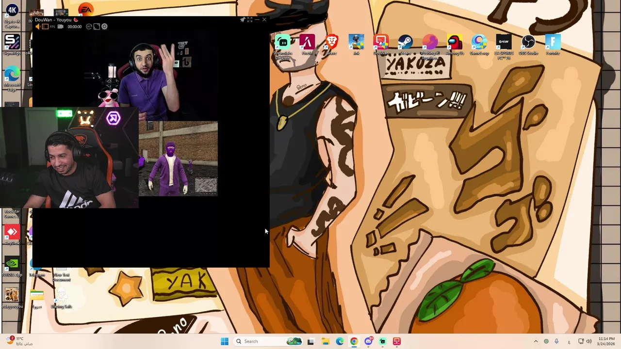Image resolution: width=621 pixels, height=349 pixels.
Task: Open the Elgato 4K Capture shortcut
Action: (x=12, y=16)
